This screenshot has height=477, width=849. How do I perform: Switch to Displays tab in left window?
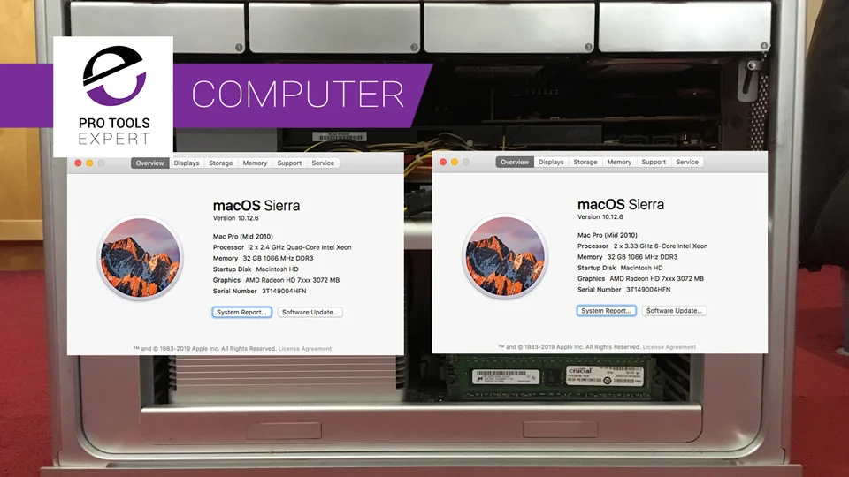(187, 163)
